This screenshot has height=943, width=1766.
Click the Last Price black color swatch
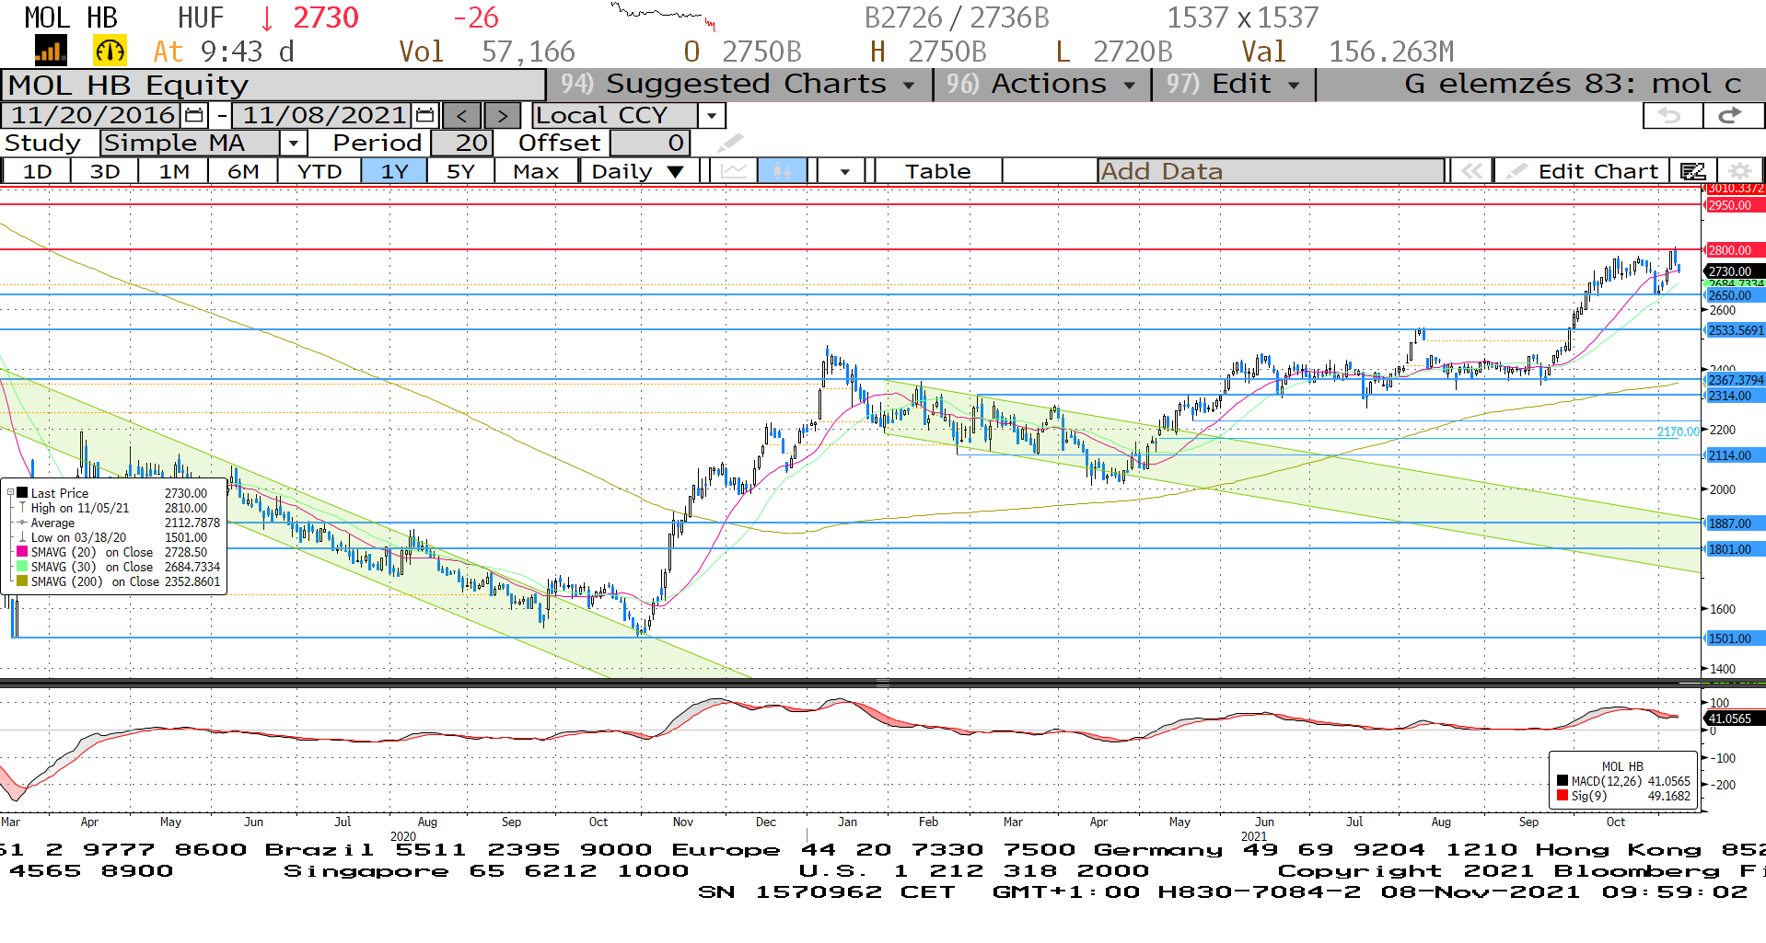[22, 493]
